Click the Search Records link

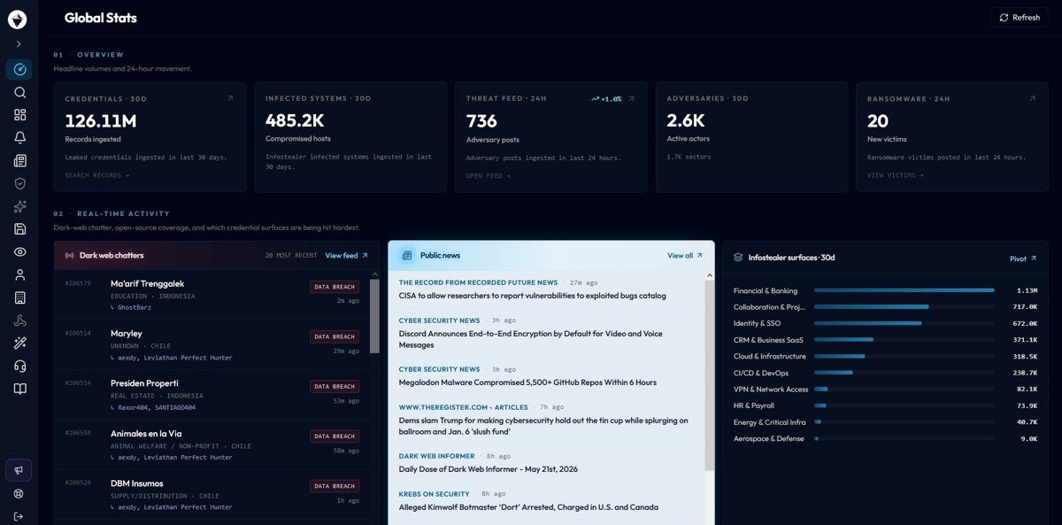[97, 175]
